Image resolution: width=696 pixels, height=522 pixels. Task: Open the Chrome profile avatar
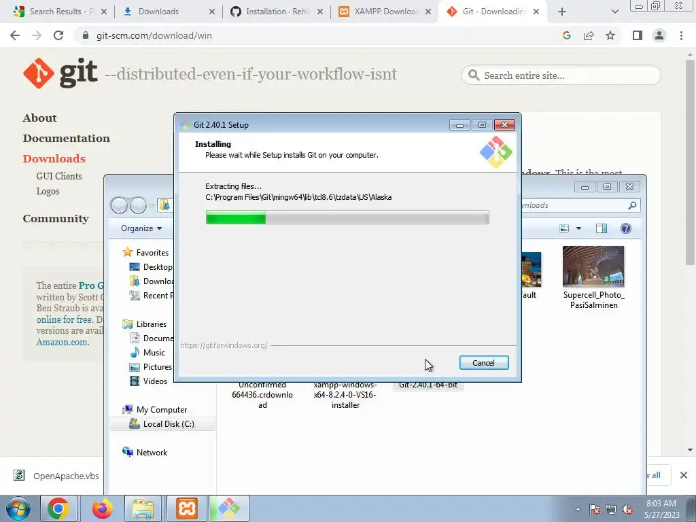click(659, 35)
